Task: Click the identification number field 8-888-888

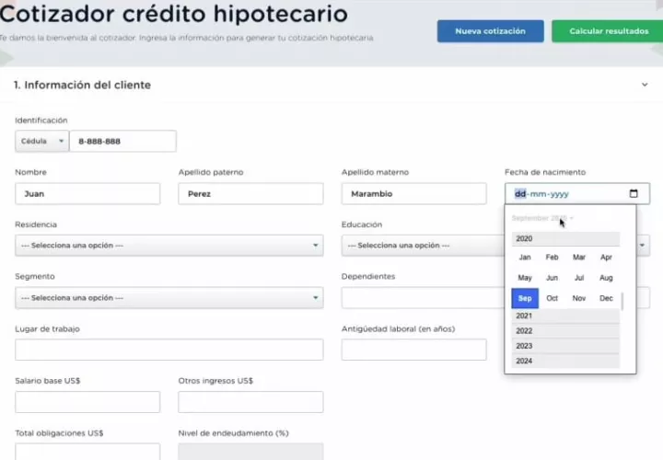Action: (122, 141)
